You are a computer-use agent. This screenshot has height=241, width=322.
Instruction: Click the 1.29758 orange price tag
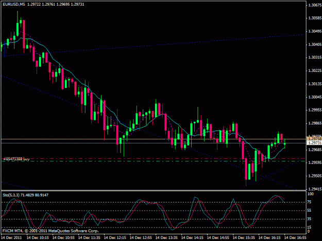pos(315,139)
